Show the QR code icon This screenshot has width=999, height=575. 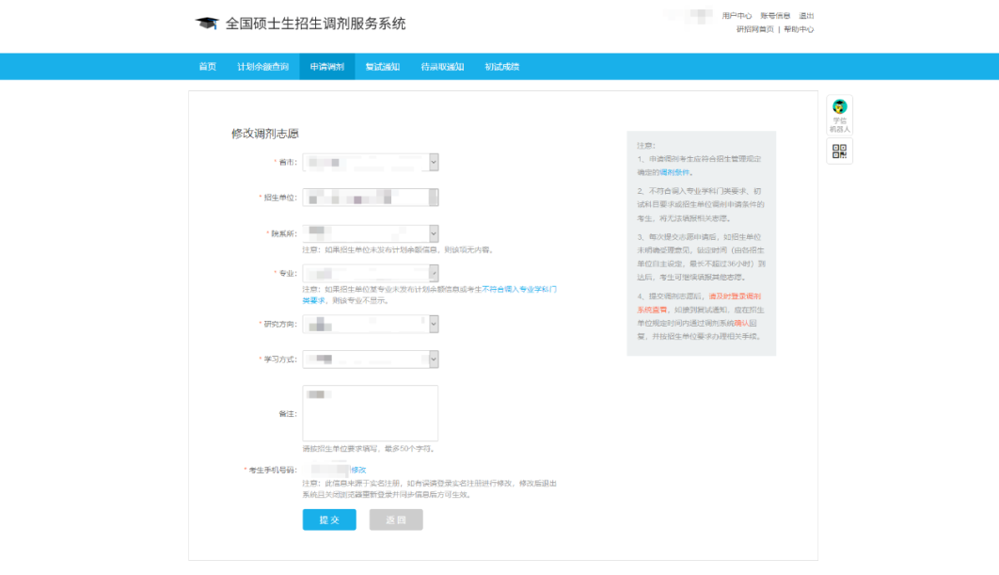(x=839, y=151)
